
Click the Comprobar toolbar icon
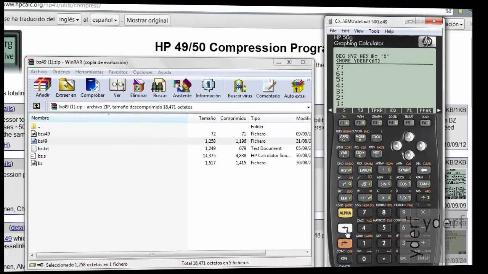pyautogui.click(x=92, y=88)
